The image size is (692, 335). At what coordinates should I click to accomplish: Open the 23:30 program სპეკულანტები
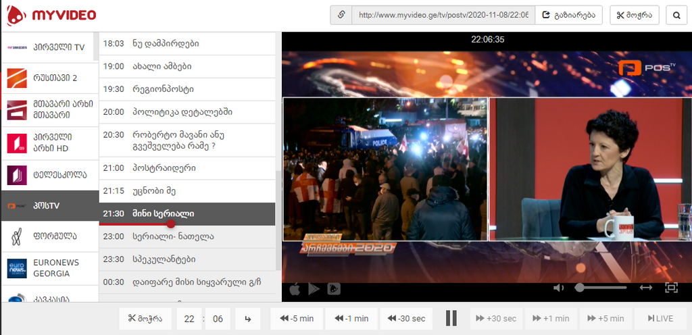coord(187,259)
